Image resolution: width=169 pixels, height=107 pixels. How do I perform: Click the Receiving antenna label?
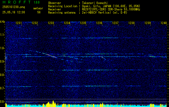coord(62,13)
